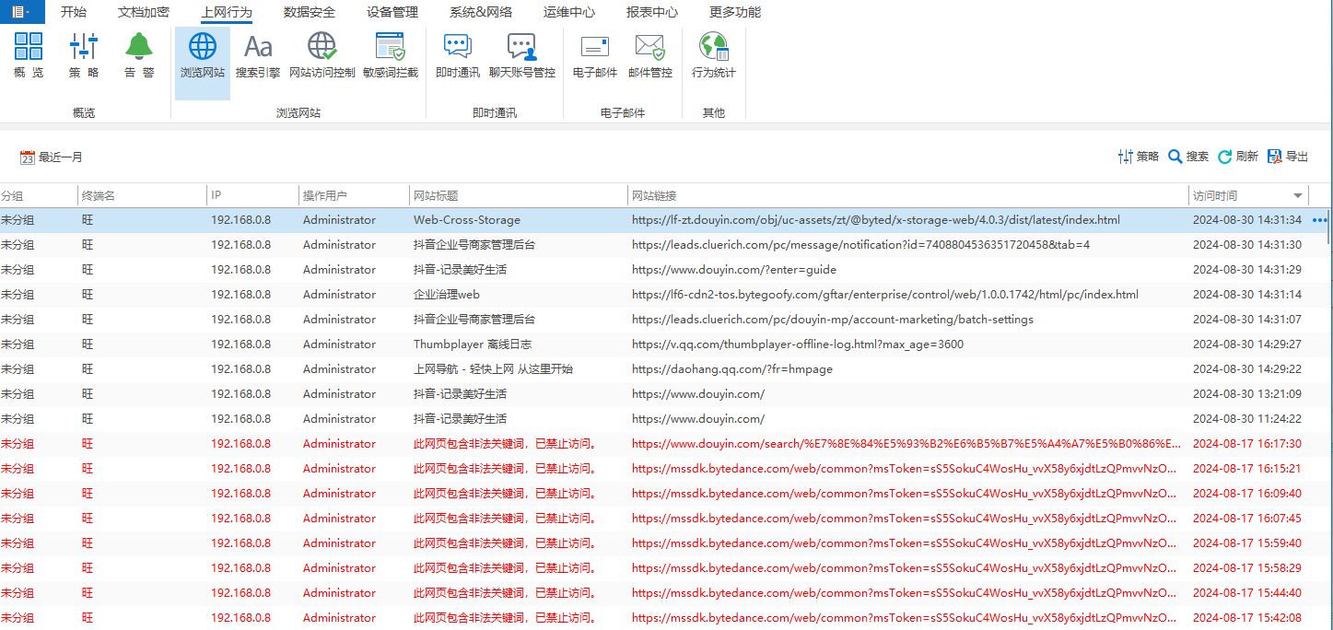Click the lf6-cdn2-tos.bytegoofy.com URL
1333x630 pixels.
tap(885, 295)
